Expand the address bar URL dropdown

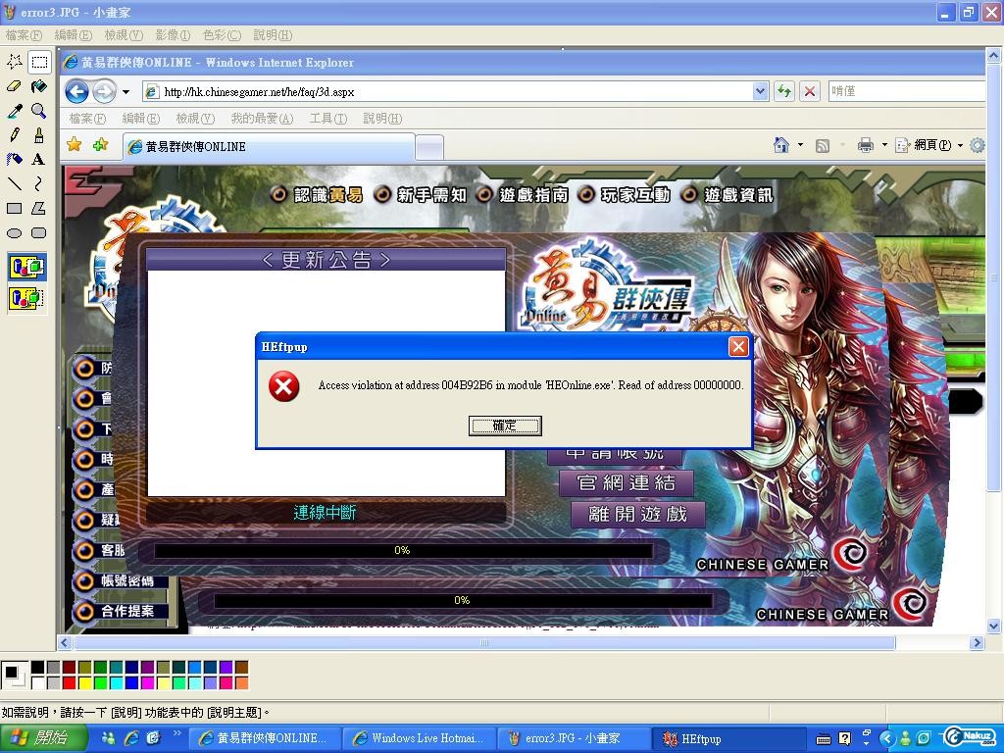coord(760,91)
